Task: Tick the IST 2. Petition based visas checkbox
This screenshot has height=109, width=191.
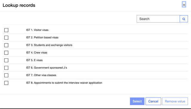Action: coord(6,38)
